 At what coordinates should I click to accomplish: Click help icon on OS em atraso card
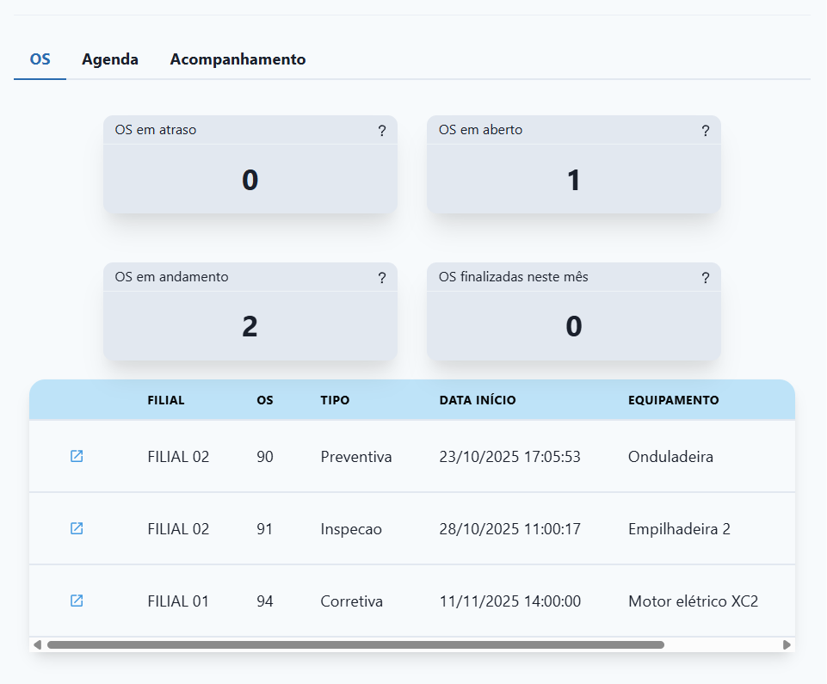pos(381,131)
